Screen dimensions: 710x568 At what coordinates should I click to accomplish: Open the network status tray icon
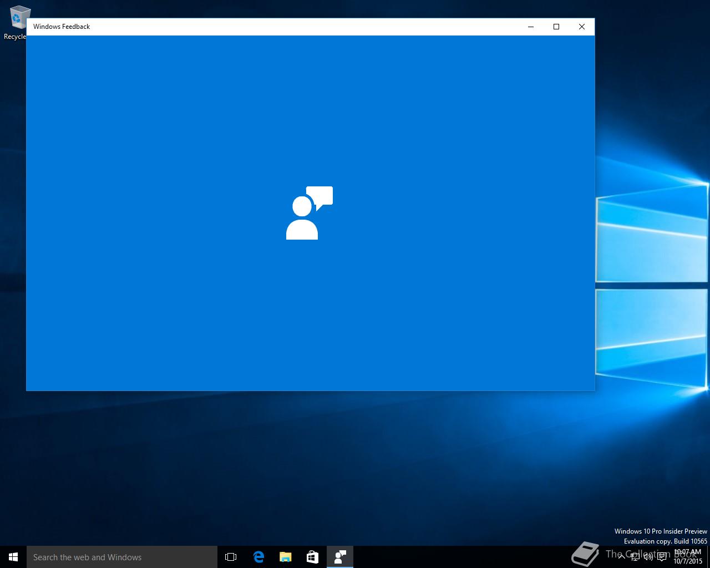(x=635, y=557)
